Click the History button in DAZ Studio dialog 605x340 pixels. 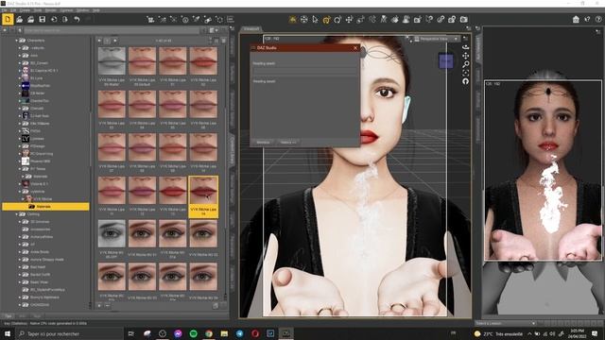pos(288,143)
